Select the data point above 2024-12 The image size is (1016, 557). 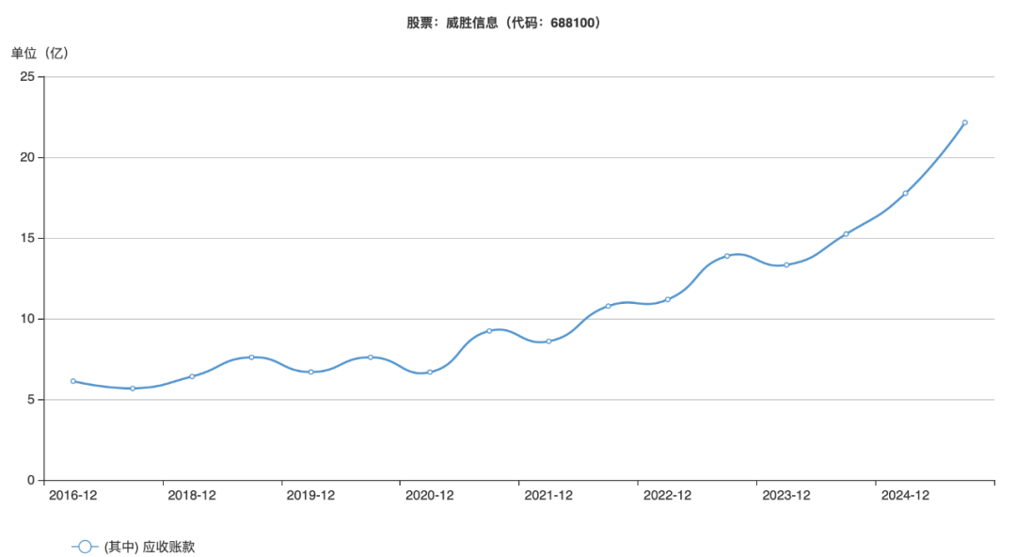click(905, 193)
